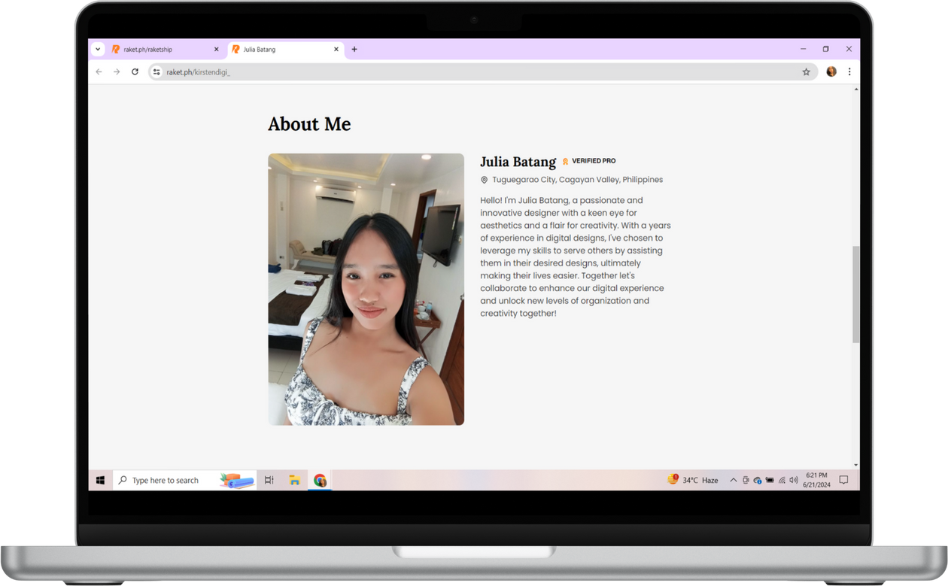The width and height of the screenshot is (948, 586).
Task: Open a new browser tab
Action: tap(354, 50)
